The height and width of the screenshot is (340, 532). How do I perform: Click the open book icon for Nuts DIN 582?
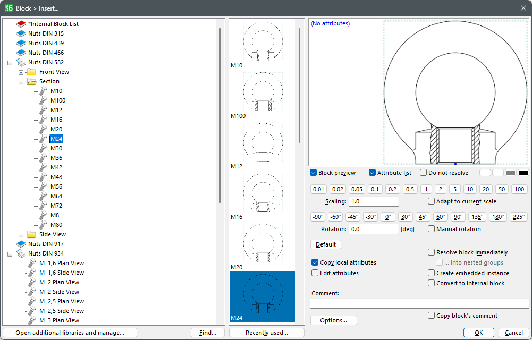(x=21, y=62)
